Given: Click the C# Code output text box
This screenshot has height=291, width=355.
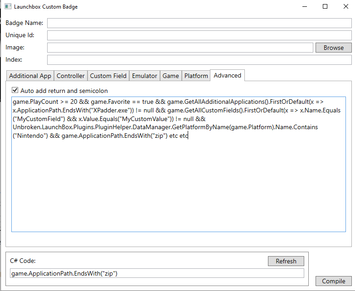Looking at the screenshot, I should pos(157,273).
